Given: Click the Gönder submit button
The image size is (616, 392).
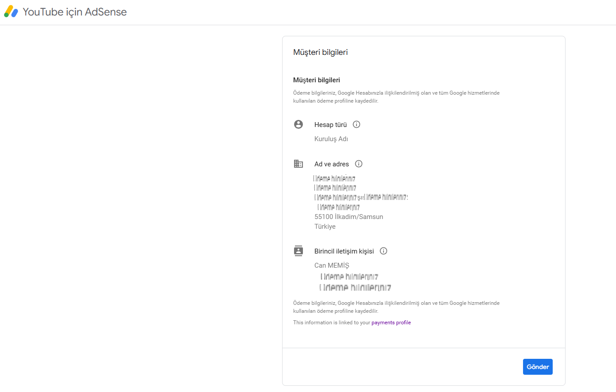Looking at the screenshot, I should (x=538, y=367).
